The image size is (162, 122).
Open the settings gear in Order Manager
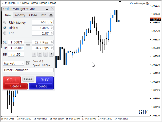51,15
